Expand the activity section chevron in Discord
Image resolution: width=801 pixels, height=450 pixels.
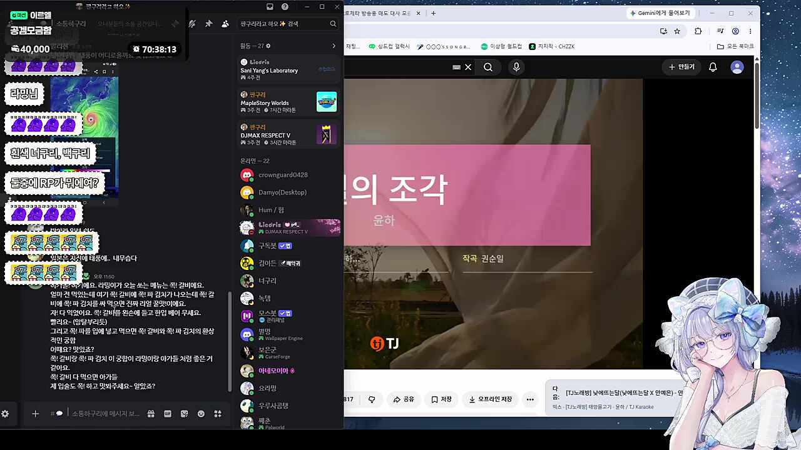334,46
